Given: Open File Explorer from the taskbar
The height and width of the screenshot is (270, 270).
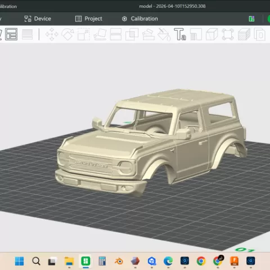Looking at the screenshot, I should (69, 261).
